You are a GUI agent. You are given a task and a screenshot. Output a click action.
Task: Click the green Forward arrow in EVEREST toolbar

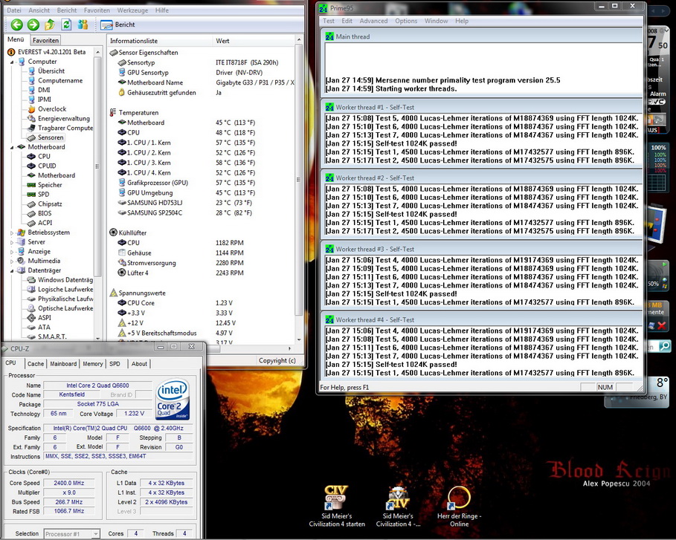point(33,25)
